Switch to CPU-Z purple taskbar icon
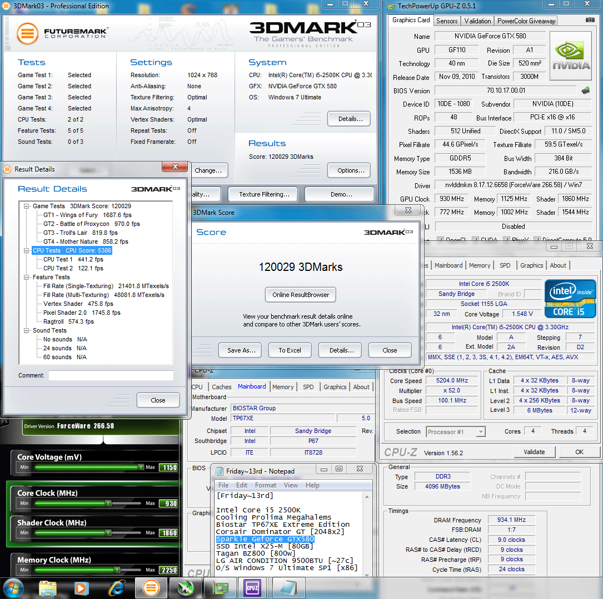This screenshot has height=599, width=603. 252,588
